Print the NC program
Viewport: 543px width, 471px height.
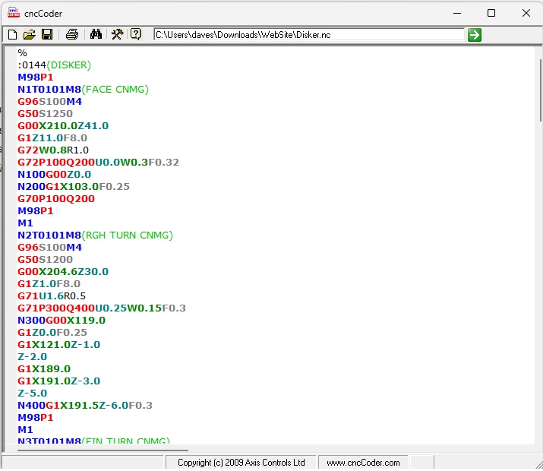click(72, 34)
